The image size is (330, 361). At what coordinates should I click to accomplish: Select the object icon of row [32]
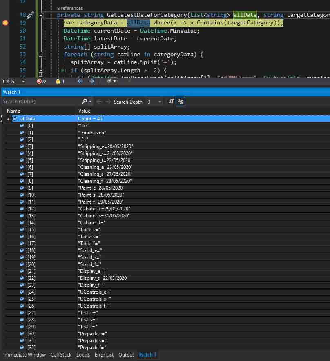pos(22,348)
